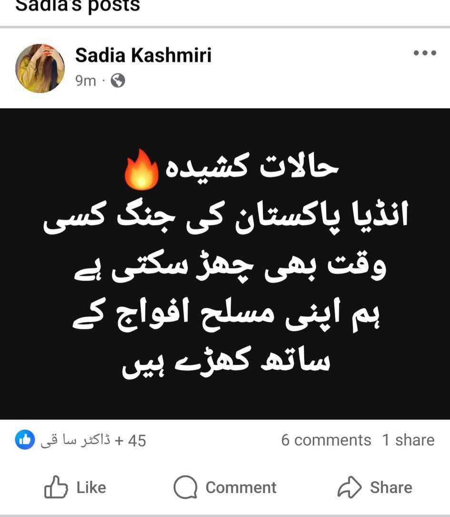Click the speech bubble Comment icon

[185, 487]
